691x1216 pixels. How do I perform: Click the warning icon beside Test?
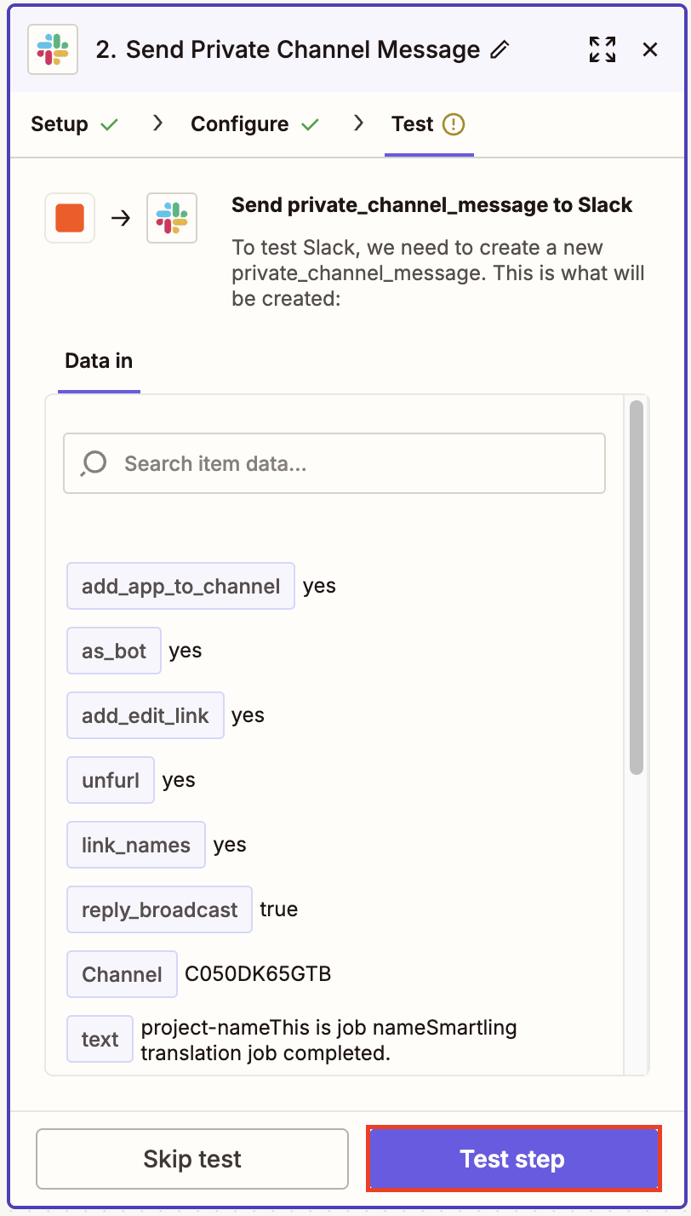click(x=454, y=124)
